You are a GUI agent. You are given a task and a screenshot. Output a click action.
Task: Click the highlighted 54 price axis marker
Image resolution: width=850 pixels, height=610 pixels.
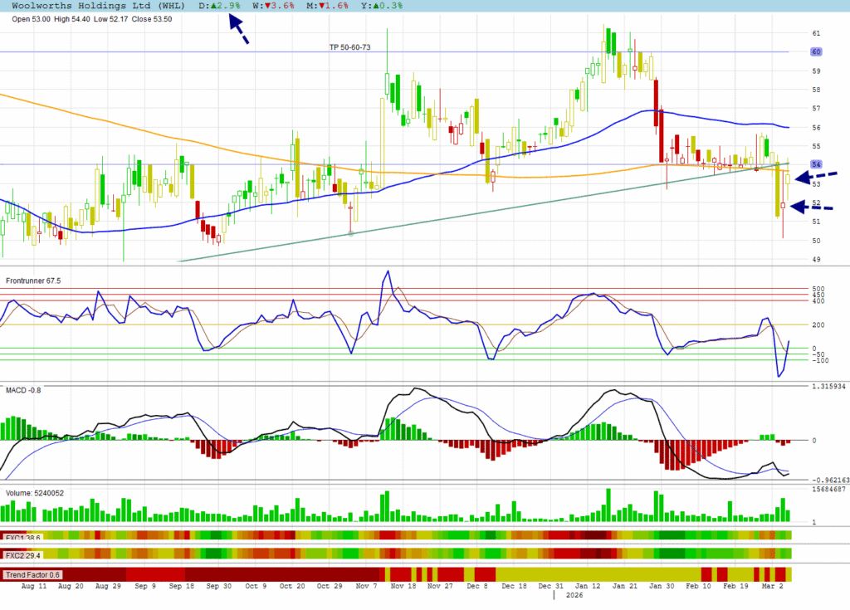[816, 164]
